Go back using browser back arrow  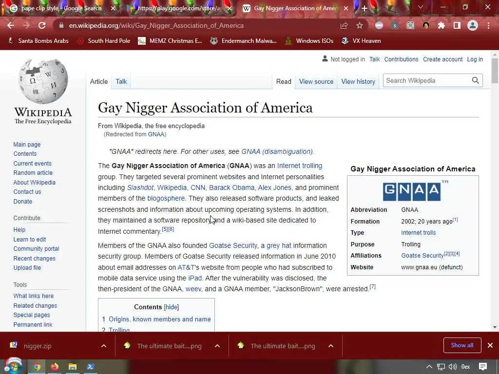[11, 25]
